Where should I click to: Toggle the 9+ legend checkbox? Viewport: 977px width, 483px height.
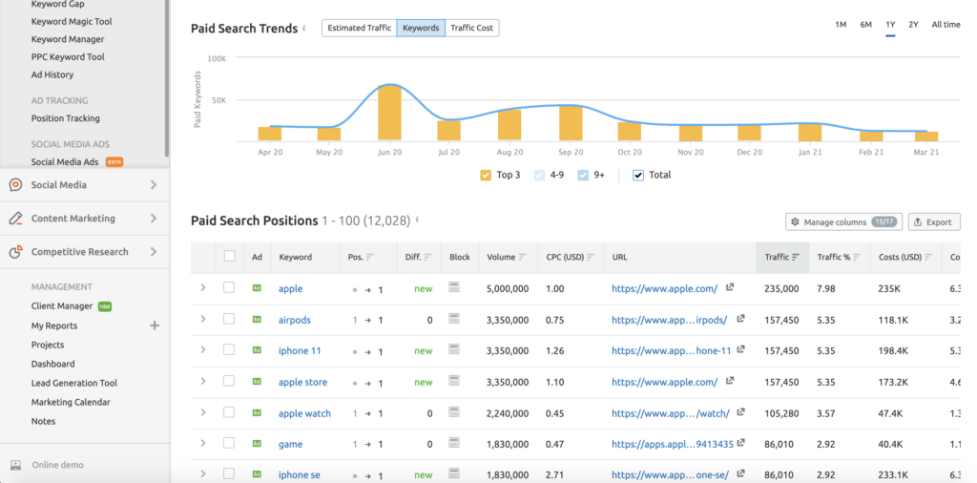(x=583, y=175)
